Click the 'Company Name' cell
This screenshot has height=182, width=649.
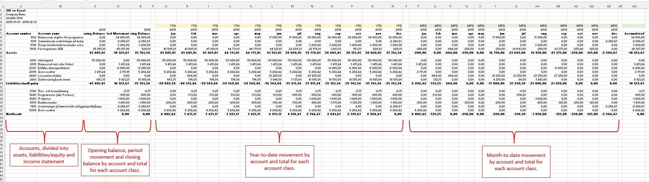pos(16,14)
